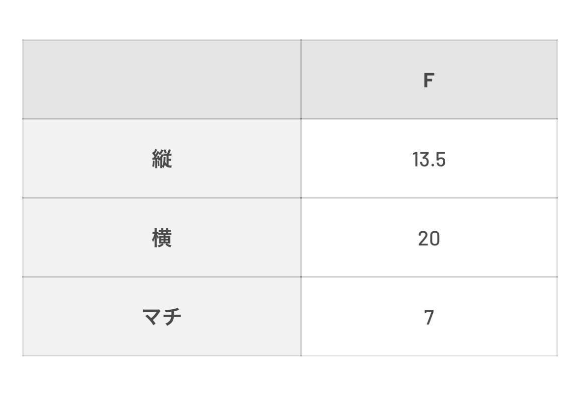Click the width value for 横
The height and width of the screenshot is (406, 580).
click(428, 239)
